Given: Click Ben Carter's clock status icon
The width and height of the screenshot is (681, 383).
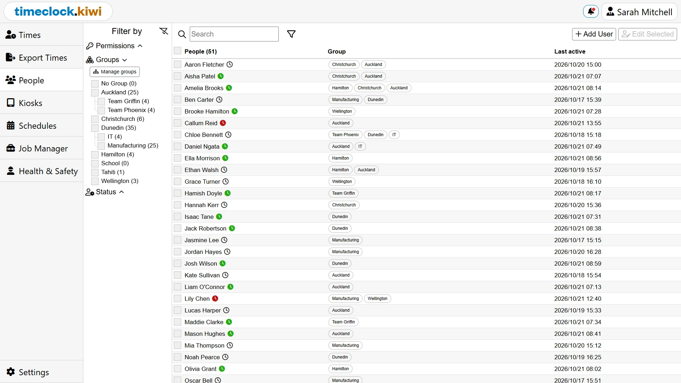Looking at the screenshot, I should [219, 100].
